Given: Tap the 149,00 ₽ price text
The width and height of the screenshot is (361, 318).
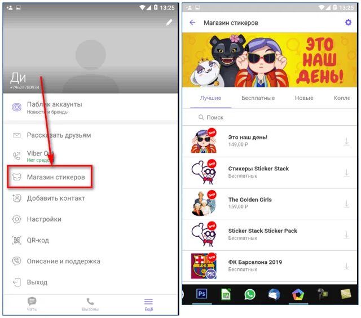Looking at the screenshot, I should point(238,144).
